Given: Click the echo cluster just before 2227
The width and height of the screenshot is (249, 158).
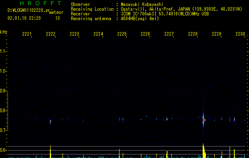Looking at the screenshot, I should (167, 119).
